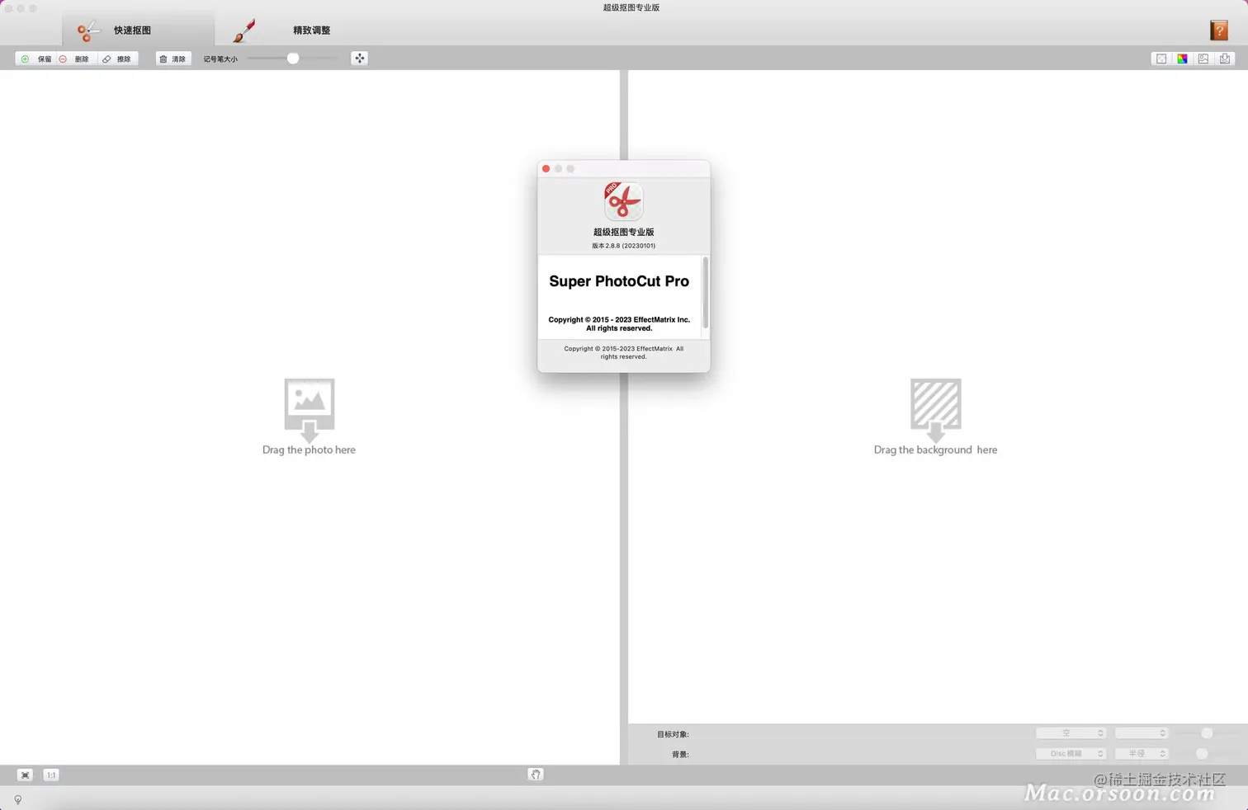The image size is (1248, 810).
Task: Close the About dialog with red button
Action: click(x=546, y=168)
